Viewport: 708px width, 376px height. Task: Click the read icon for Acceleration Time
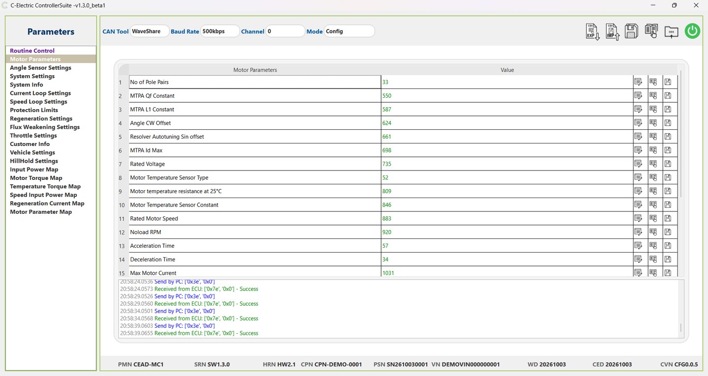(653, 246)
